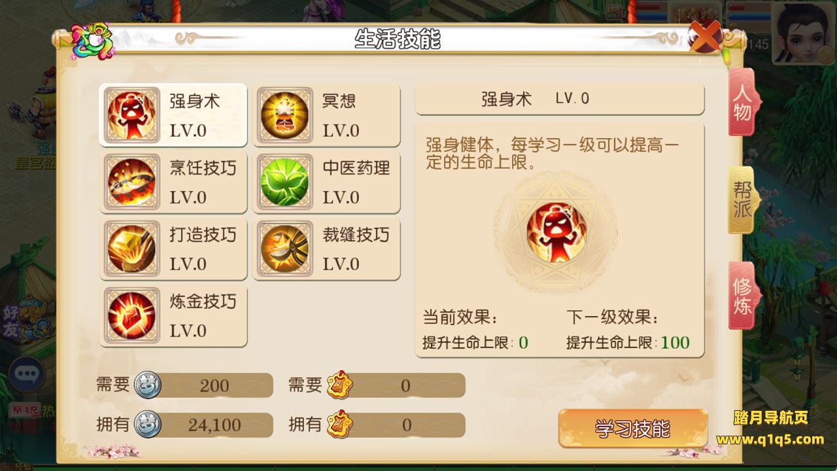Click the 学习技能 button
The image size is (837, 471).
632,428
